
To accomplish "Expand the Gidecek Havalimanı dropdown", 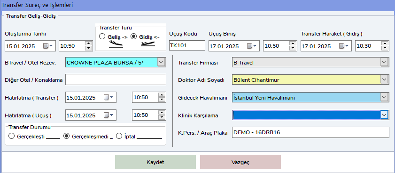I will tap(384, 97).
